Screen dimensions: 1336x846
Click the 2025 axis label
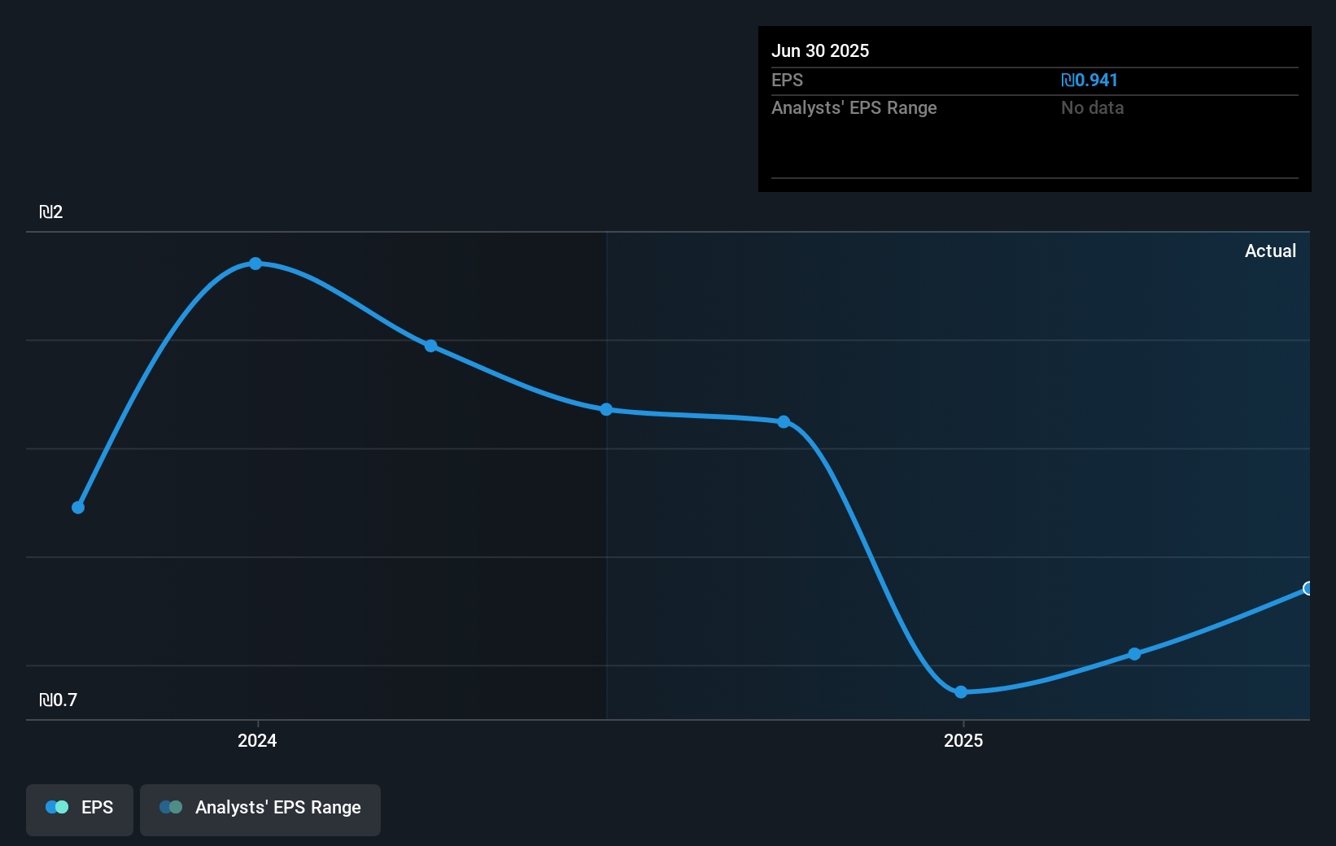(x=963, y=741)
